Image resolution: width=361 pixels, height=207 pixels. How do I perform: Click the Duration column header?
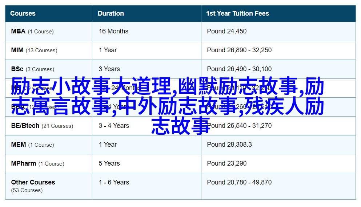111,13
